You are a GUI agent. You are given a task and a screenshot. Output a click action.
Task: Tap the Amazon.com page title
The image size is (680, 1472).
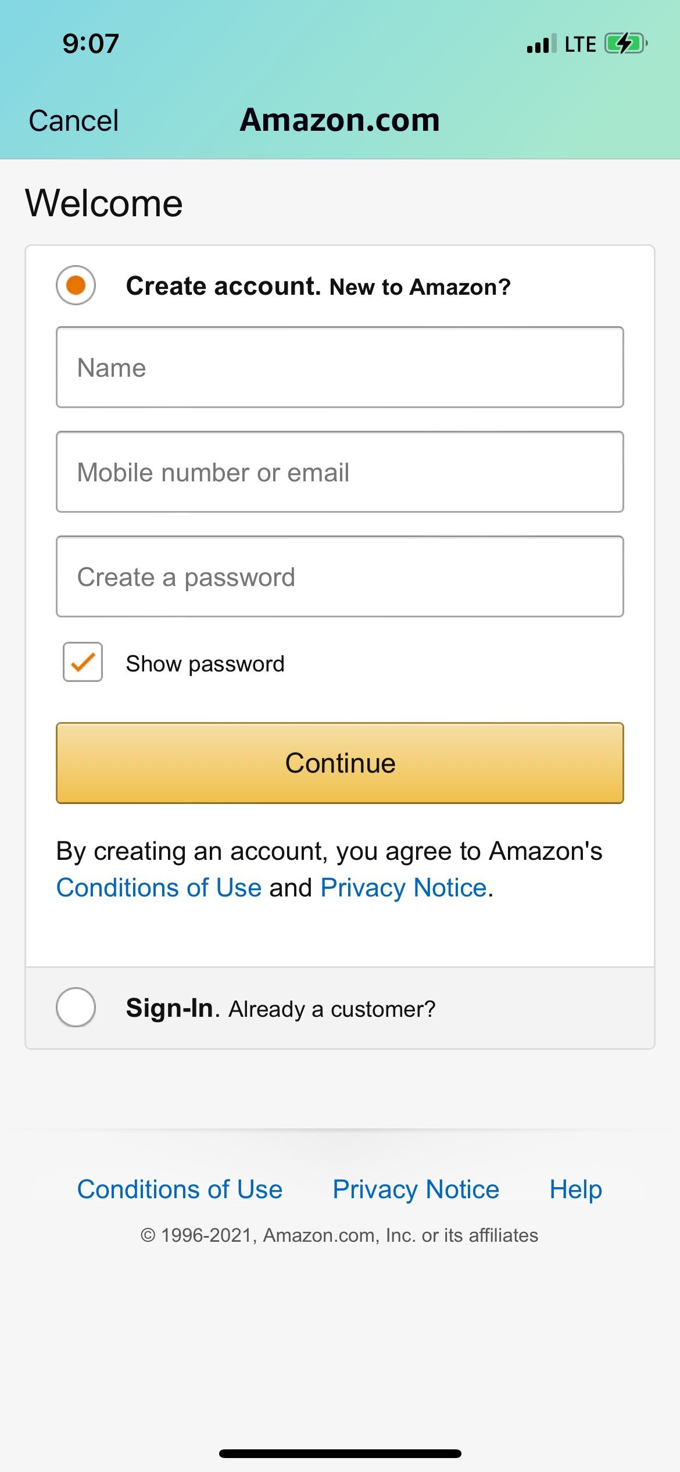[x=340, y=120]
